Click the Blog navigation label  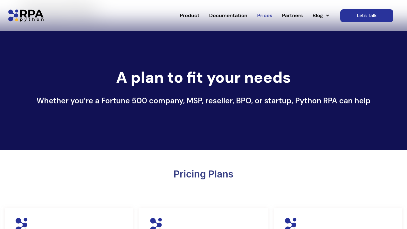coord(317,16)
